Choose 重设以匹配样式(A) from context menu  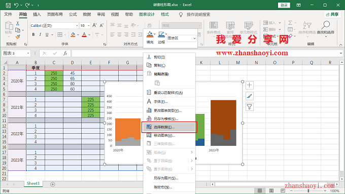pyautogui.click(x=169, y=93)
